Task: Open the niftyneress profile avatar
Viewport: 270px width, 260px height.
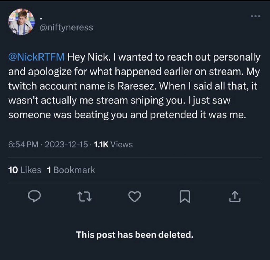Action: (22, 22)
